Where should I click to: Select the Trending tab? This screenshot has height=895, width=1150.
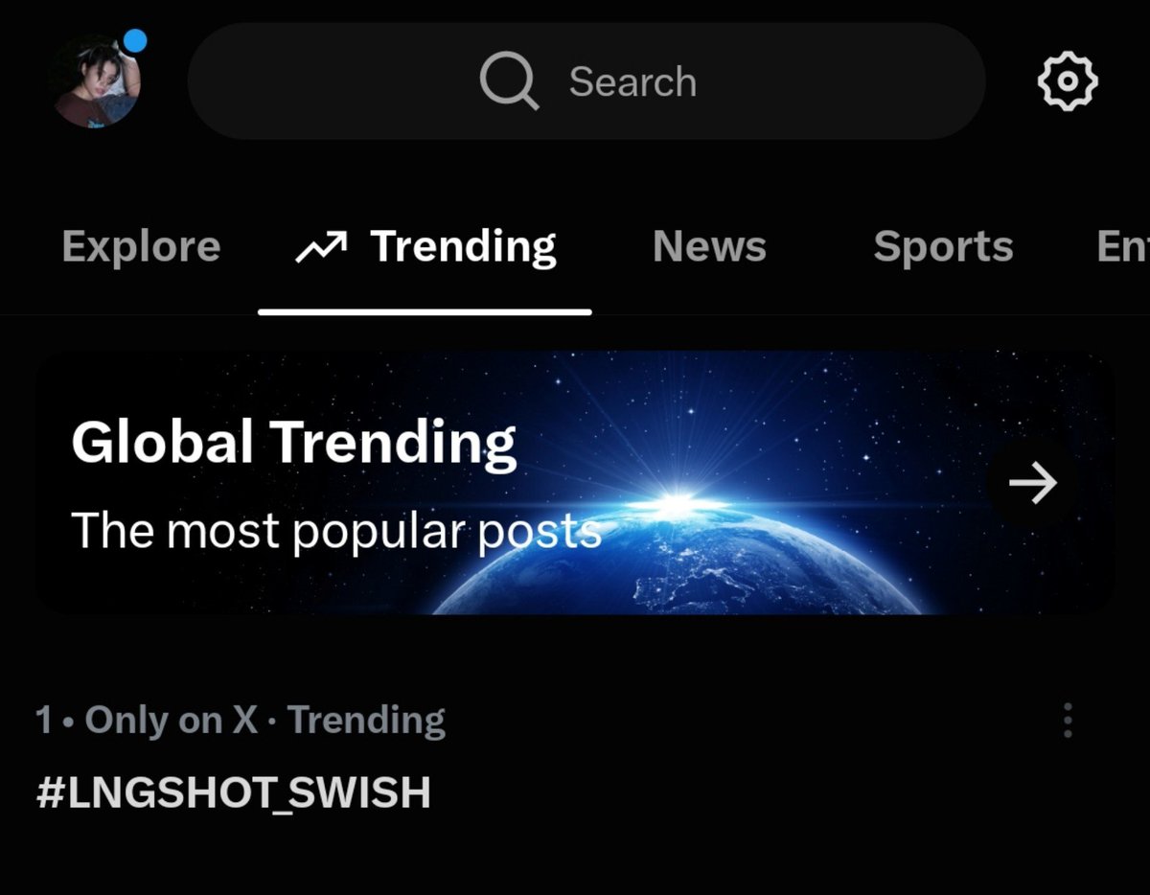(x=425, y=247)
